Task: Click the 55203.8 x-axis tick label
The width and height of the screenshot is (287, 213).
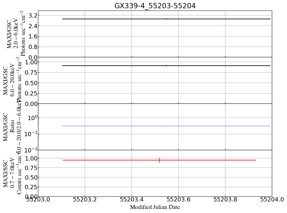Action: click(225, 199)
